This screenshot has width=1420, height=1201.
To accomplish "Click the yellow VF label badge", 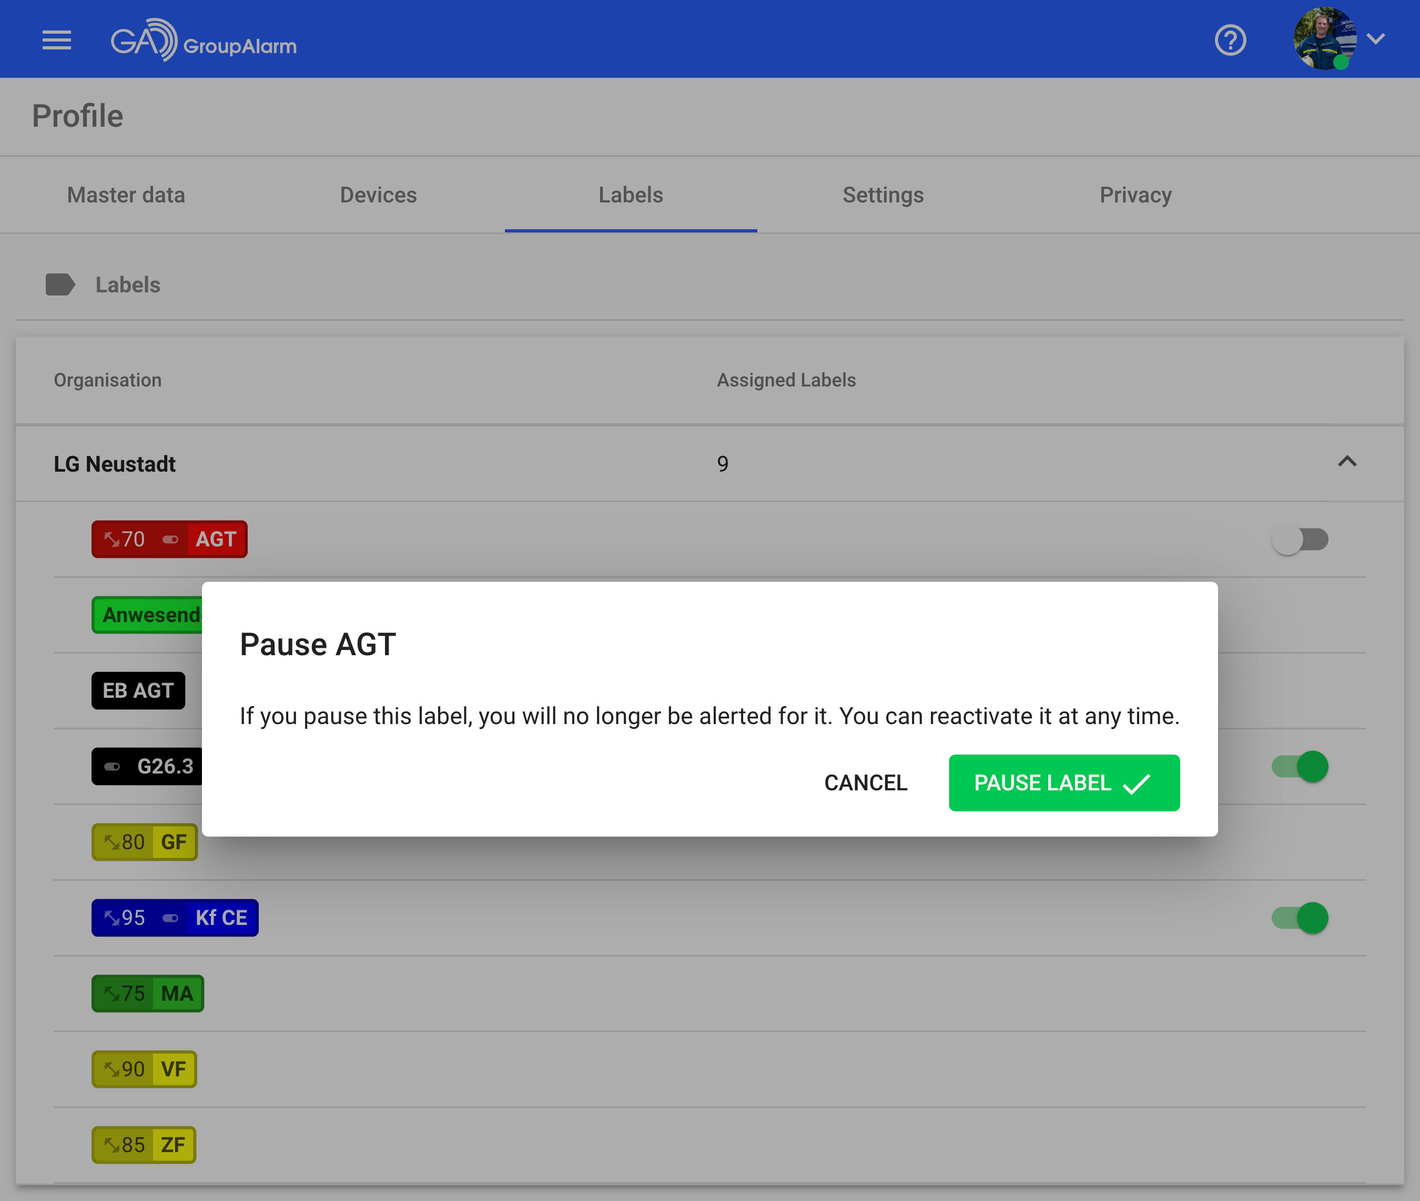I will coord(145,1069).
